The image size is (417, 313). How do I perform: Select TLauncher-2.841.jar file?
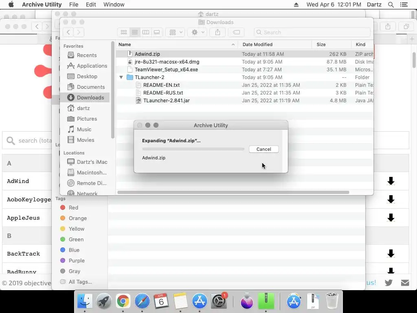[x=245, y=100]
